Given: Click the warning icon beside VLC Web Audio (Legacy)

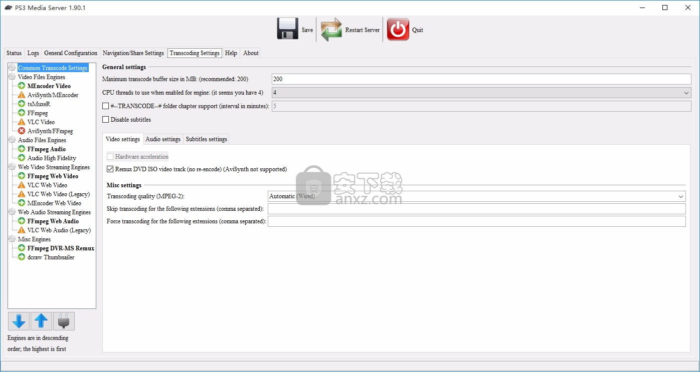Looking at the screenshot, I should tap(22, 230).
